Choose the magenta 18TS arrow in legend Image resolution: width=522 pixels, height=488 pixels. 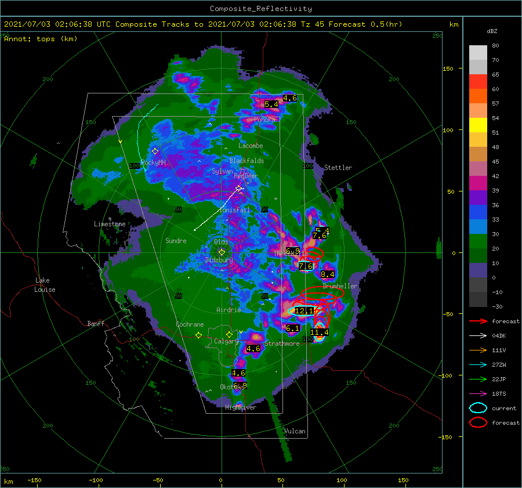[x=478, y=394]
